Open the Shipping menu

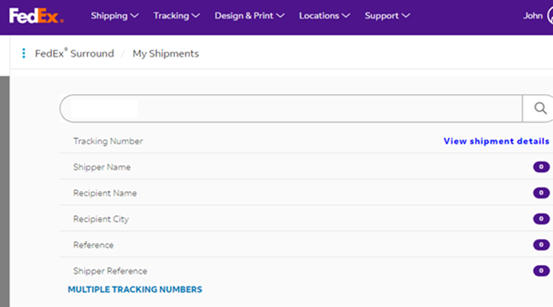(x=115, y=16)
